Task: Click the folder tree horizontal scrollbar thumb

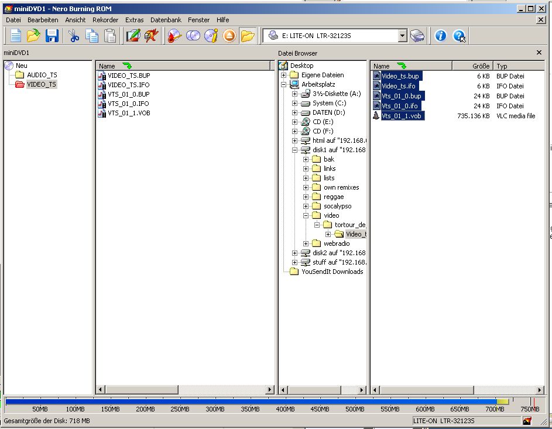Action: [x=314, y=390]
